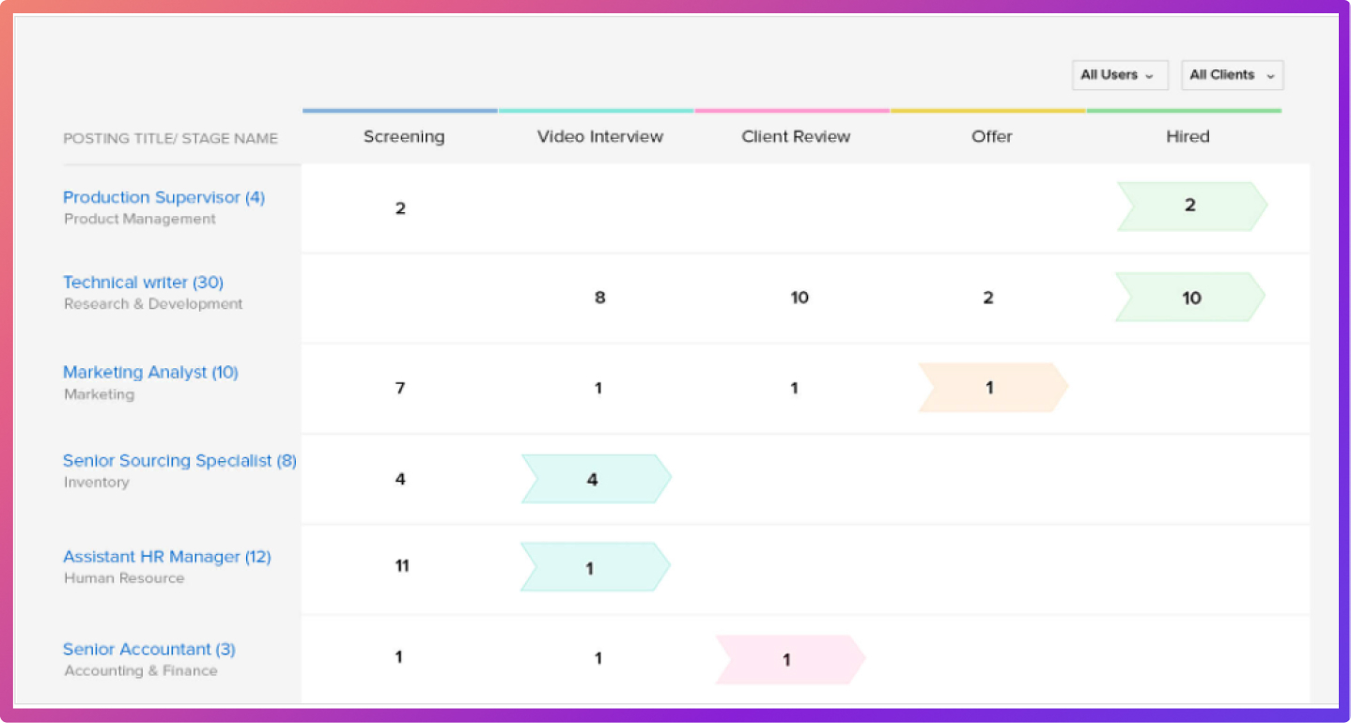Click Video Interview count for Senior Accountant
This screenshot has width=1351, height=723.
(x=598, y=658)
